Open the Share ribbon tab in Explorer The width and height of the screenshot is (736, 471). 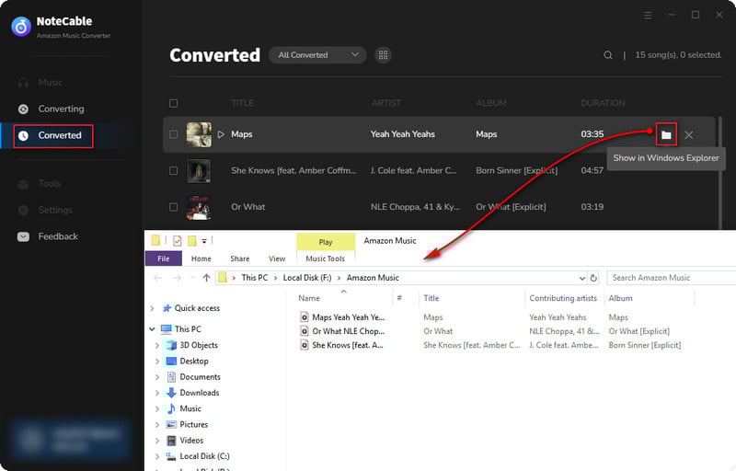[x=240, y=258]
